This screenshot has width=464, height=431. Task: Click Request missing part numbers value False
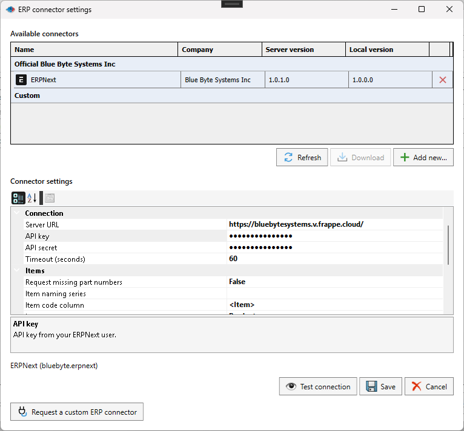(x=335, y=282)
